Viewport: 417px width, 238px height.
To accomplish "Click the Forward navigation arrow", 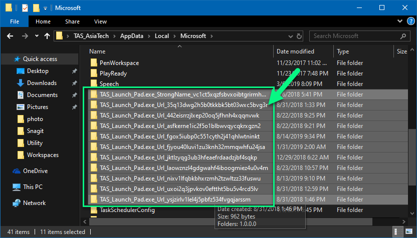I will (25, 36).
